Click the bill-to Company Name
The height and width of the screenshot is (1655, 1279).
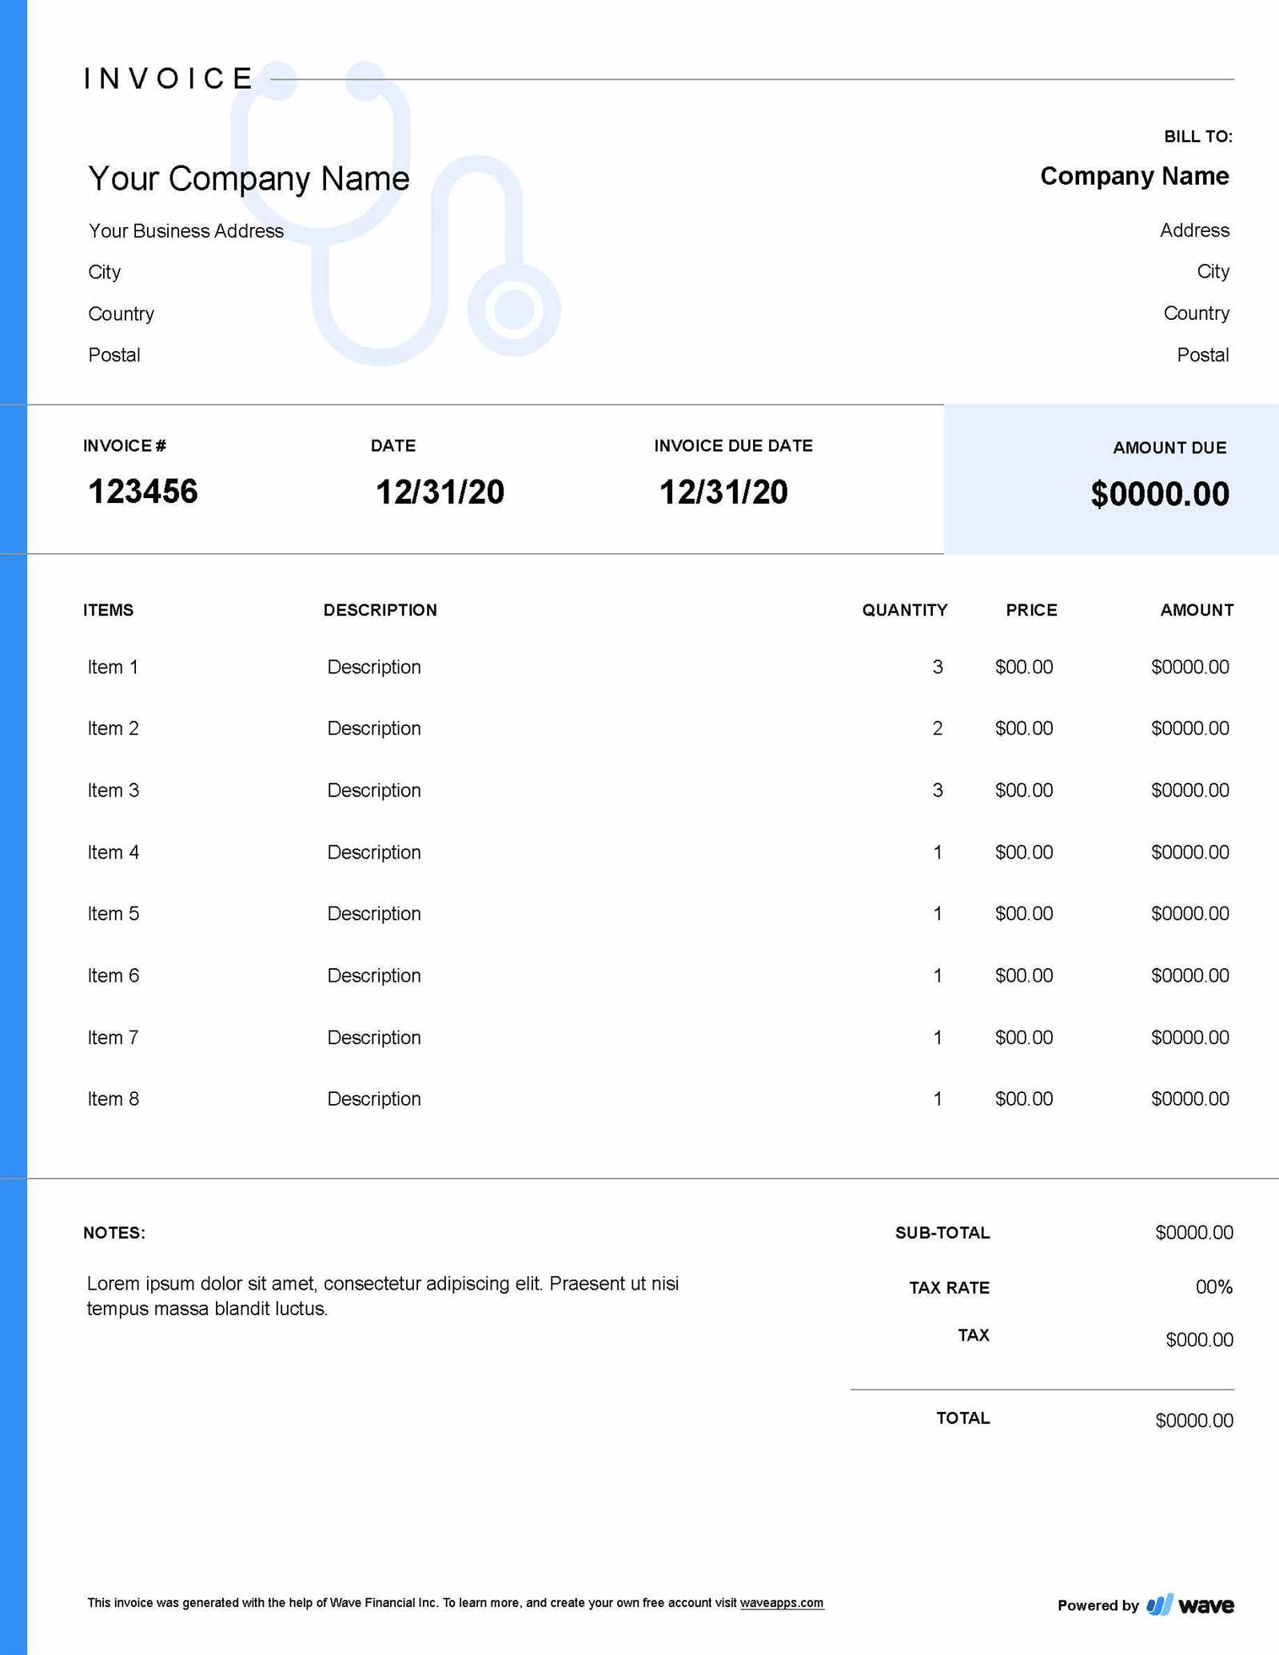(x=1134, y=176)
